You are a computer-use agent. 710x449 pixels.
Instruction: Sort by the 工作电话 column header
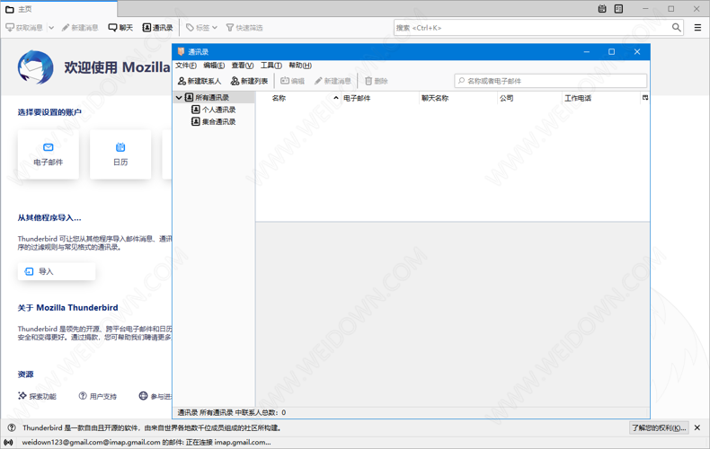tap(601, 98)
